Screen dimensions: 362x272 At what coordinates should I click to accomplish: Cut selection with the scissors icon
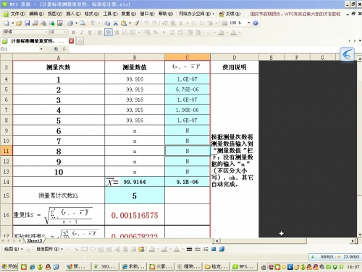point(116,23)
